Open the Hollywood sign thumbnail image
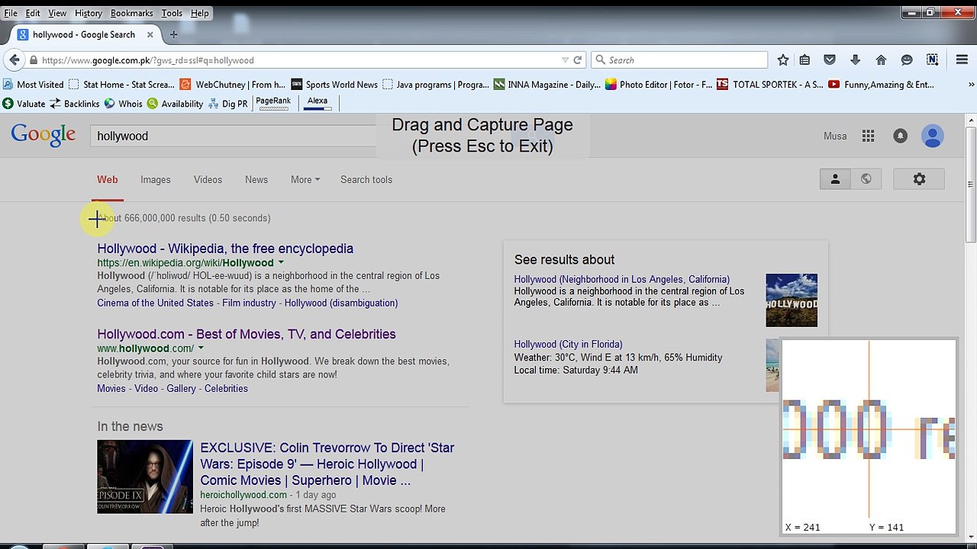This screenshot has width=977, height=549. click(792, 300)
